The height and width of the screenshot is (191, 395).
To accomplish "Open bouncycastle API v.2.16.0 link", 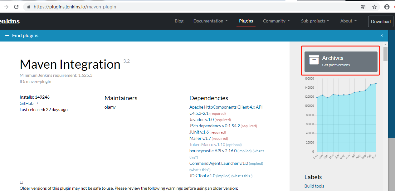I will click(x=213, y=151).
